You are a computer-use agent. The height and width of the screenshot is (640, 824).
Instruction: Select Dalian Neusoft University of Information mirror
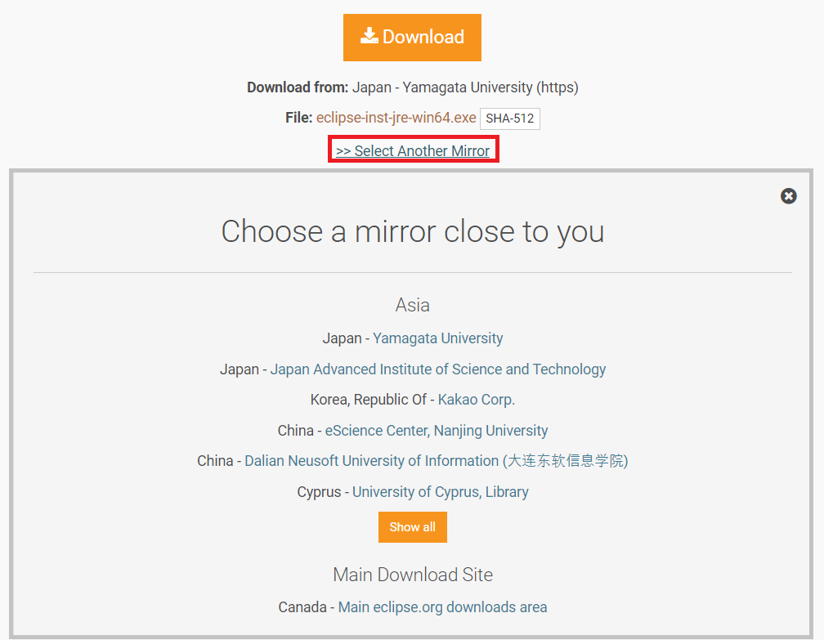pyautogui.click(x=437, y=461)
